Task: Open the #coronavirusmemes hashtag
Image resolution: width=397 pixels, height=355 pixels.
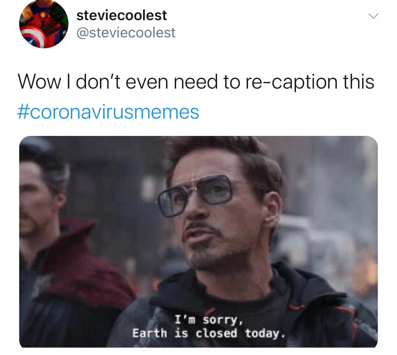Action: pyautogui.click(x=108, y=112)
